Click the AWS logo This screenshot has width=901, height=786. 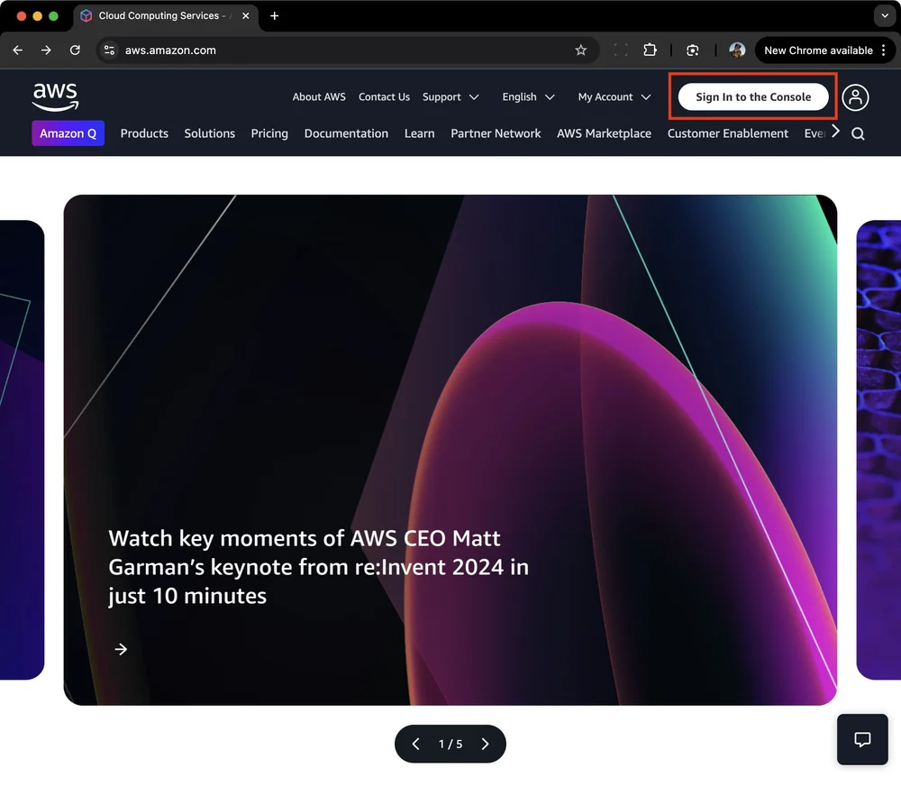coord(55,96)
